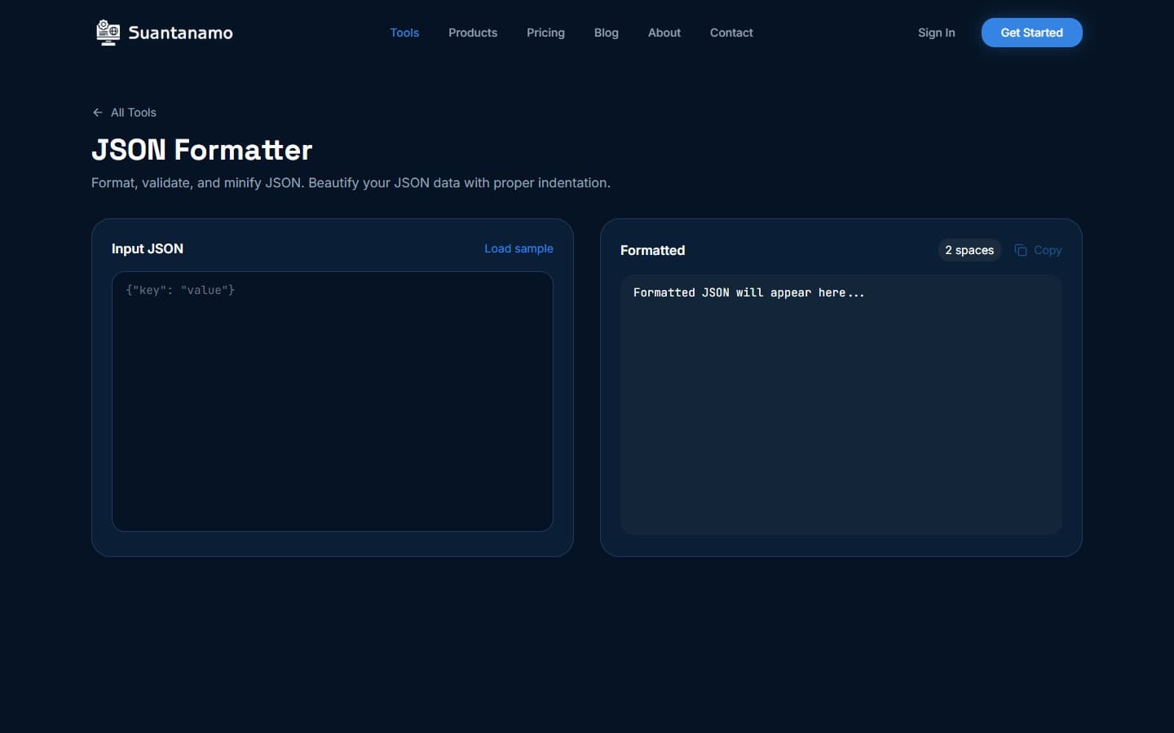Visit the About page

(664, 33)
